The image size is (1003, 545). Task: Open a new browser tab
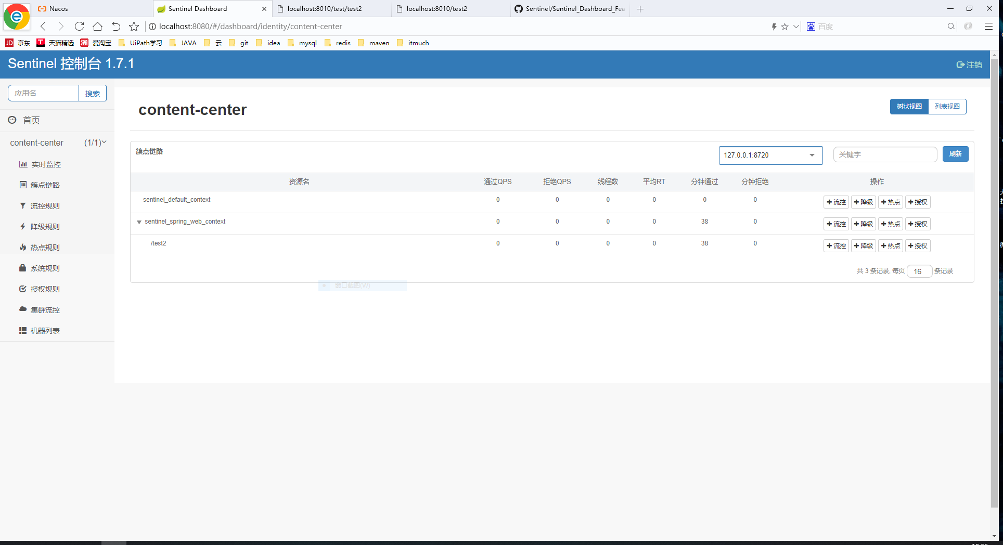pyautogui.click(x=640, y=9)
